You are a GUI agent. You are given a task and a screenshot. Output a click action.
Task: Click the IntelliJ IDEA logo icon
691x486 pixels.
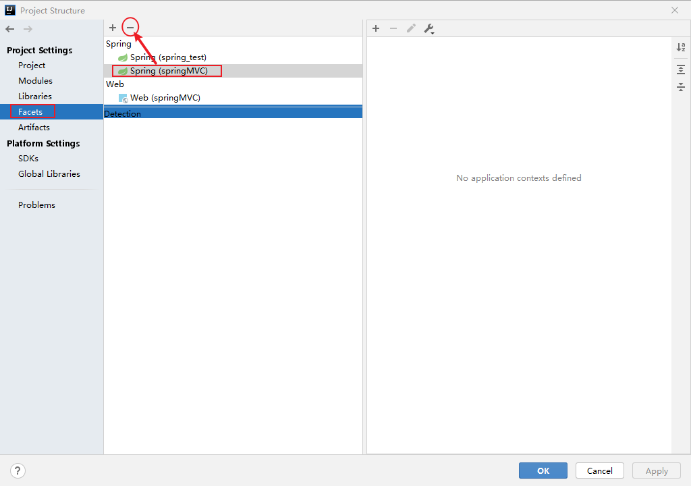pos(9,10)
